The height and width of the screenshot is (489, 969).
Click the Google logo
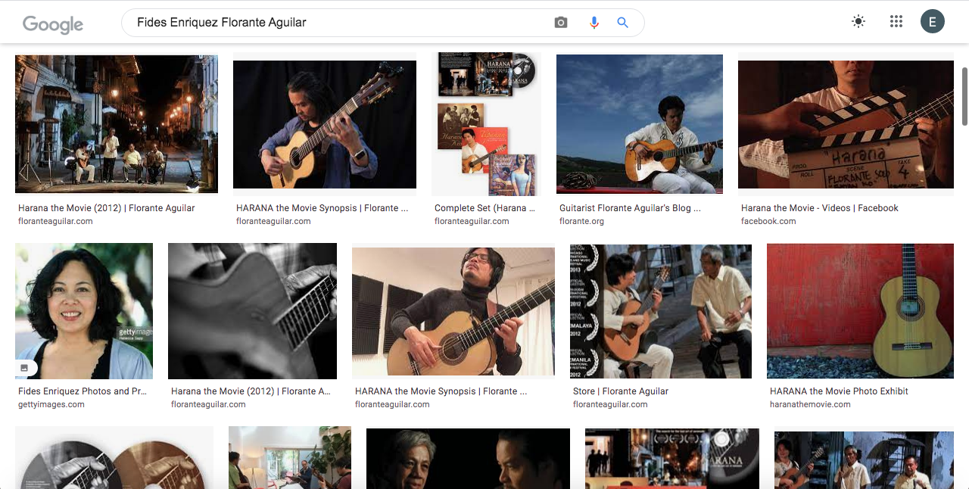click(x=53, y=23)
